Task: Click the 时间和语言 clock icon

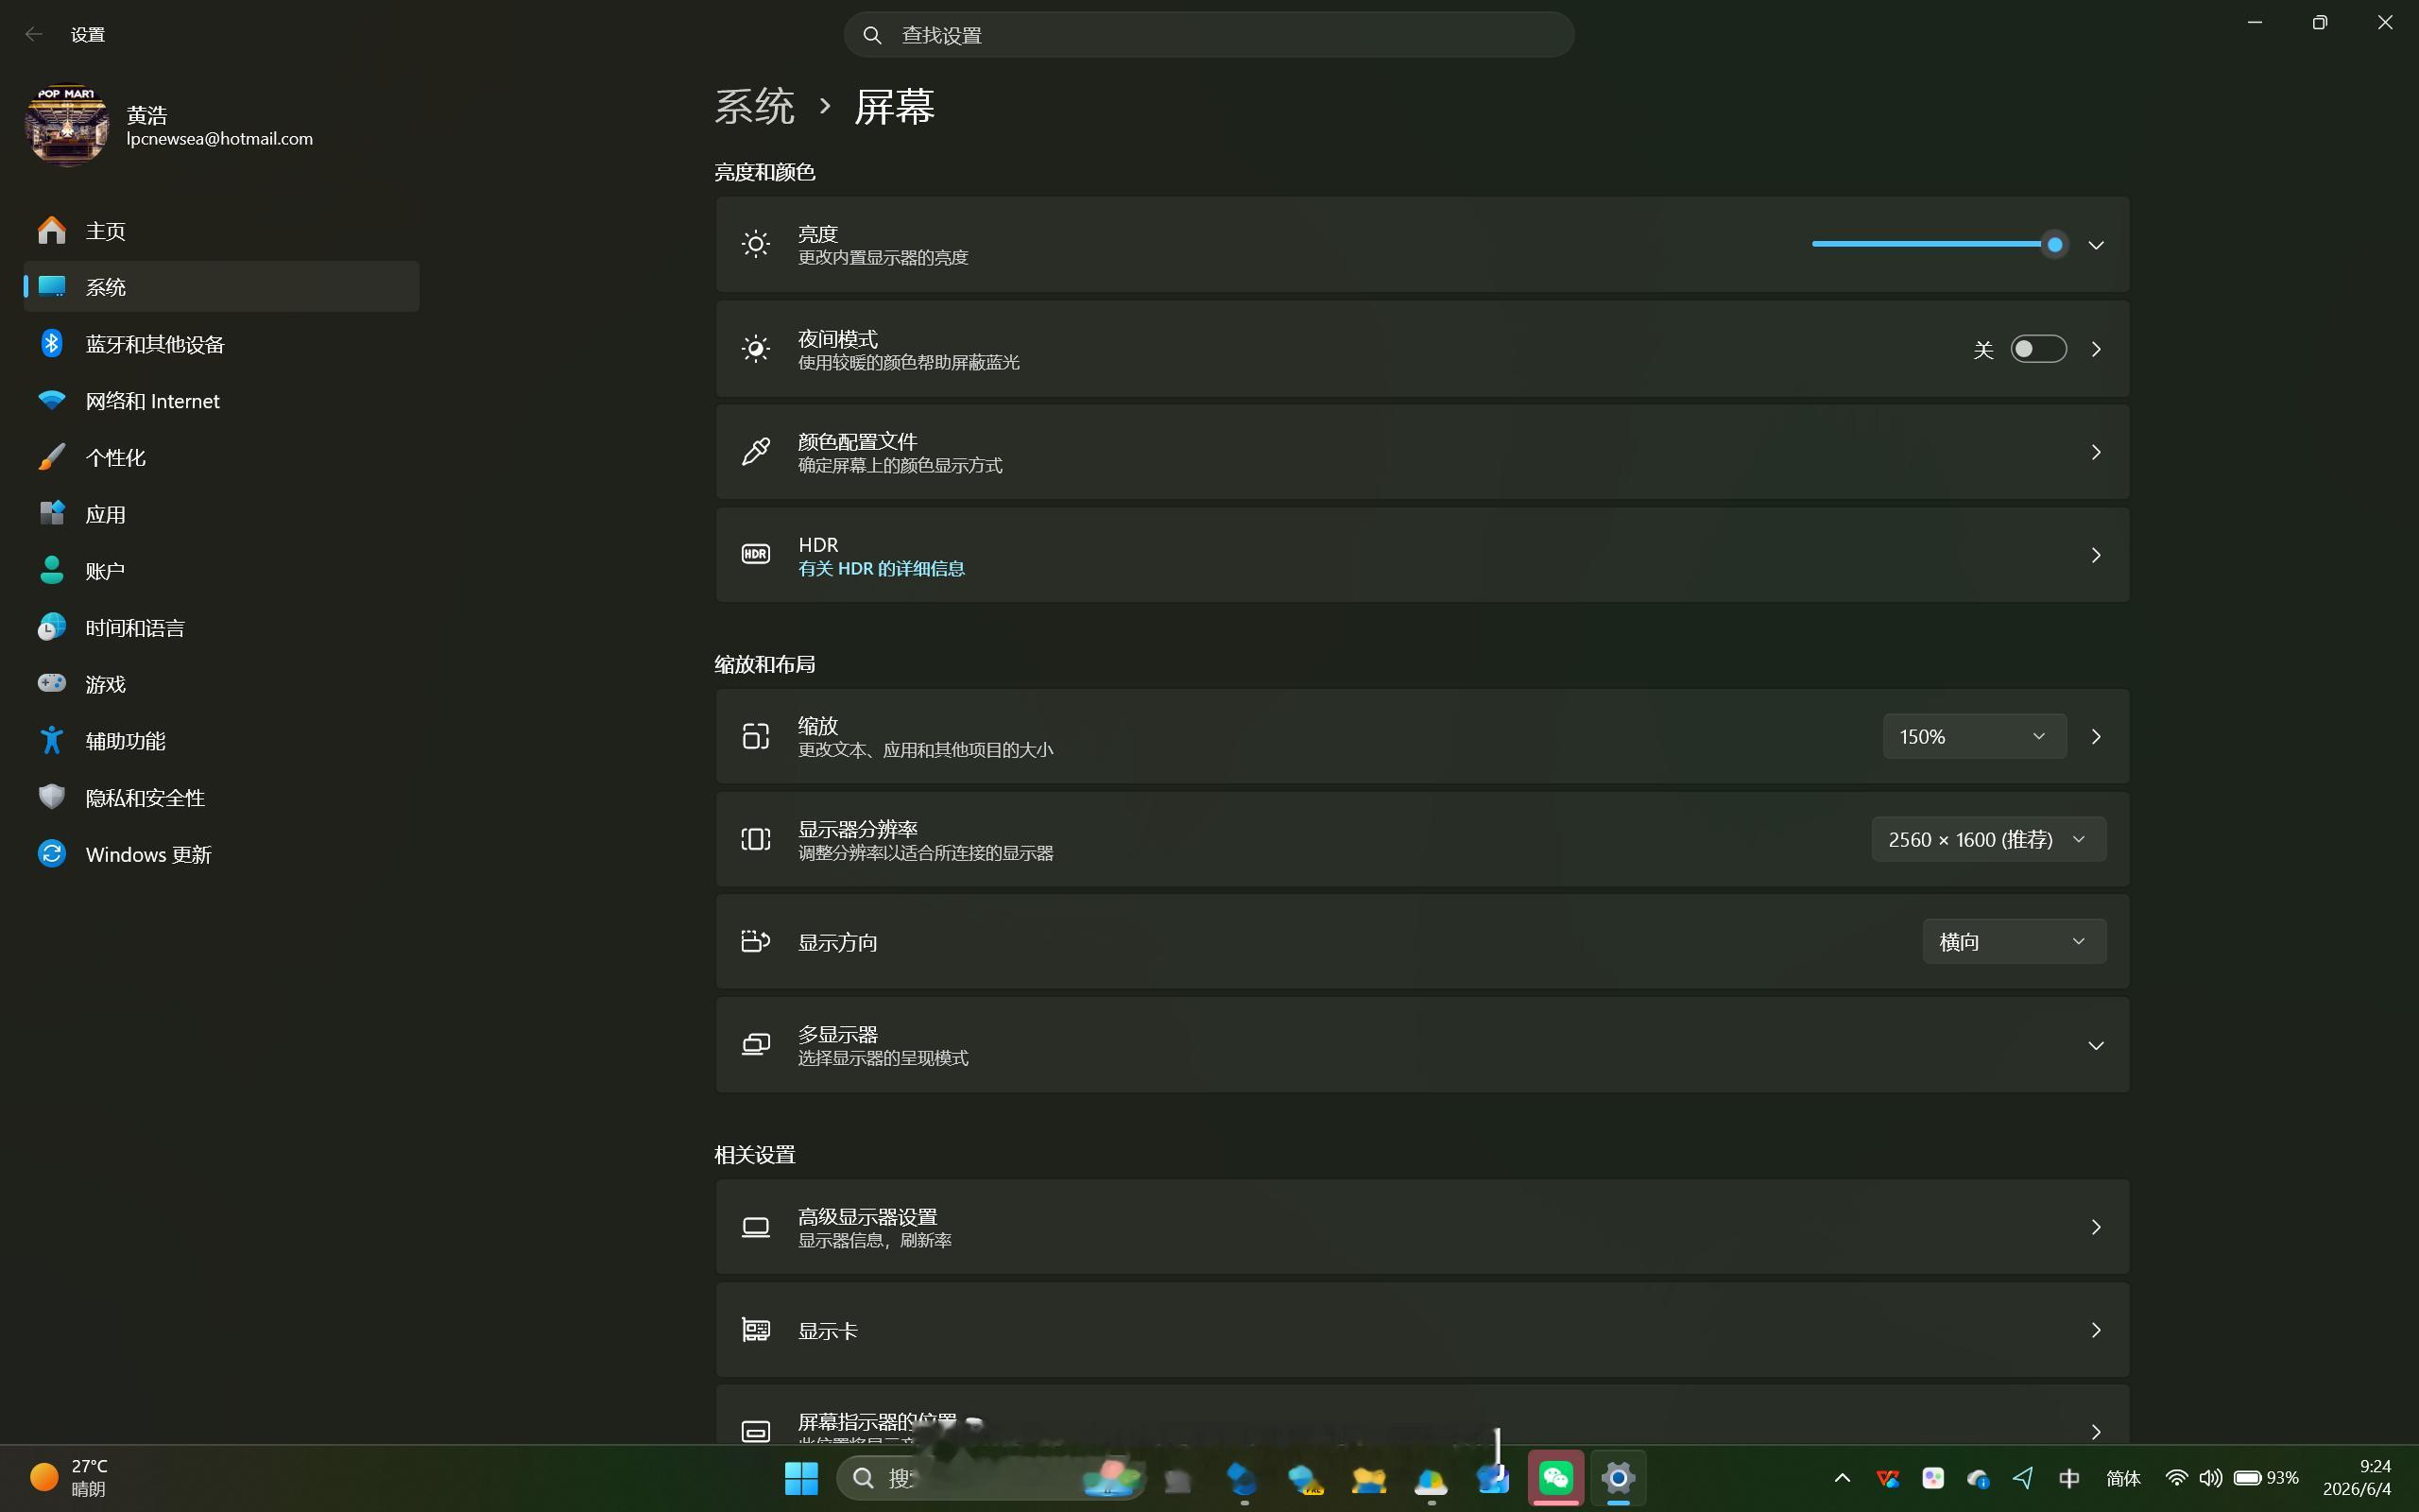Action: point(52,627)
